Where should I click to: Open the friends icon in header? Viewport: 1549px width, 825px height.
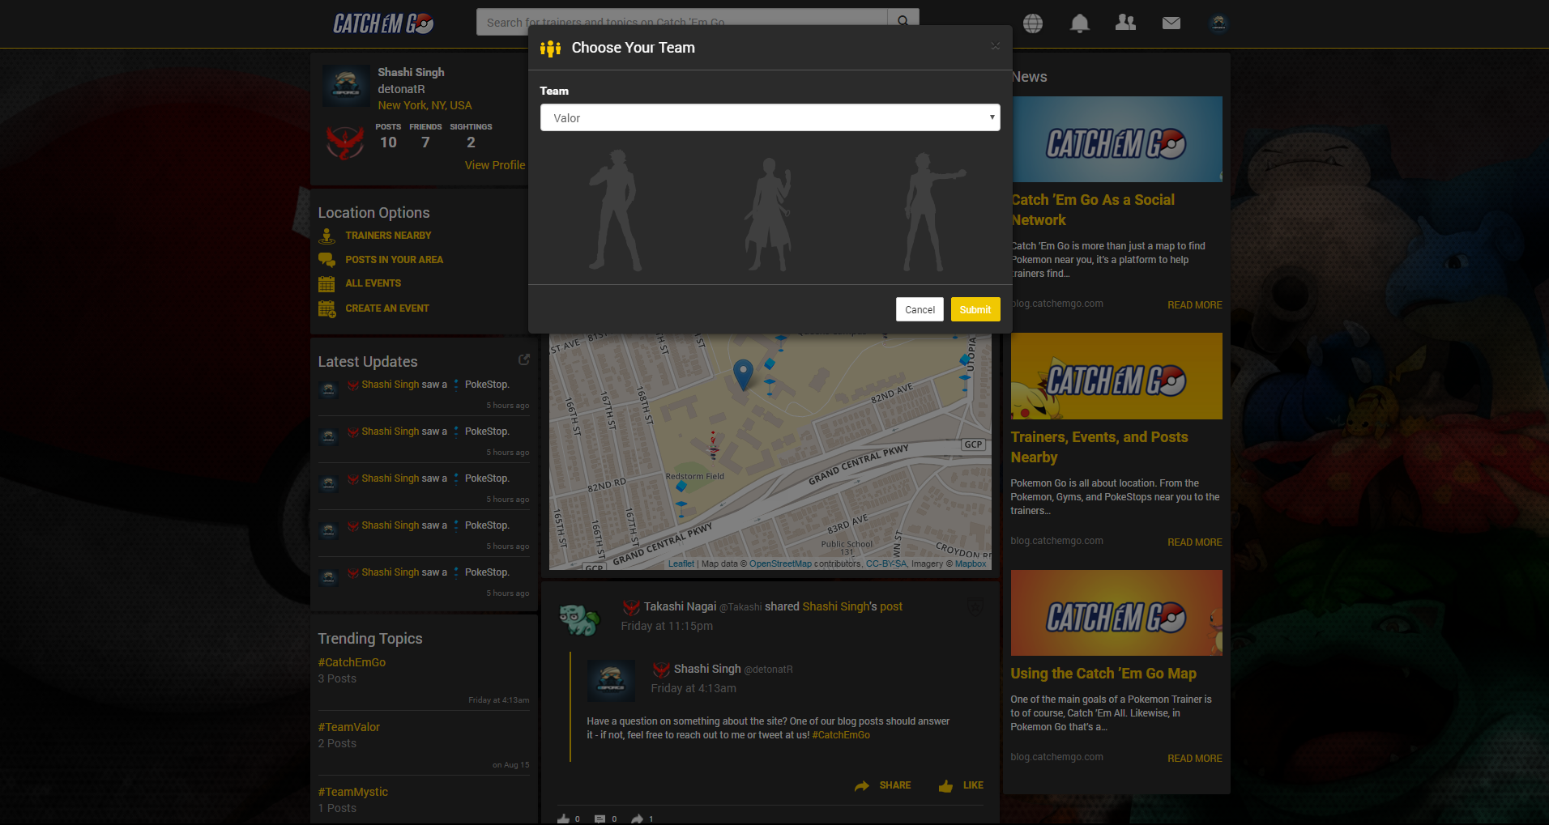click(x=1125, y=23)
